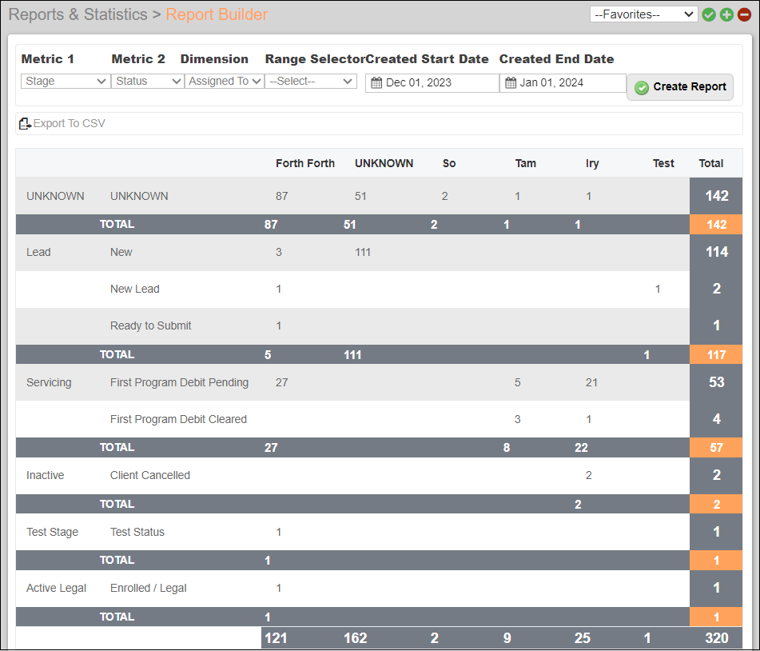This screenshot has width=760, height=651.
Task: Click the 53 total for Debit Pending
Action: click(716, 383)
